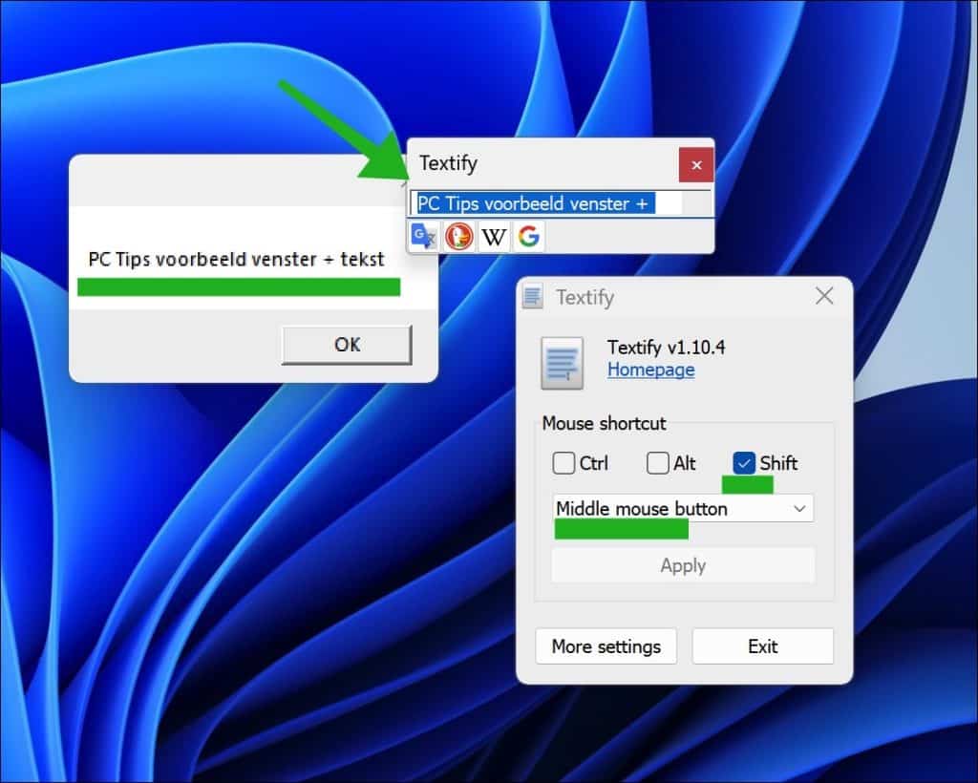978x783 pixels.
Task: Open Google Translate icon in Textify popup
Action: click(x=424, y=237)
